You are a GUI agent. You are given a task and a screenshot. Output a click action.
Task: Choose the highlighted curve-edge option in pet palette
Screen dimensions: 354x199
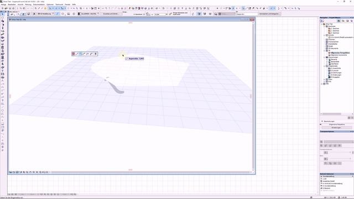click(x=80, y=54)
